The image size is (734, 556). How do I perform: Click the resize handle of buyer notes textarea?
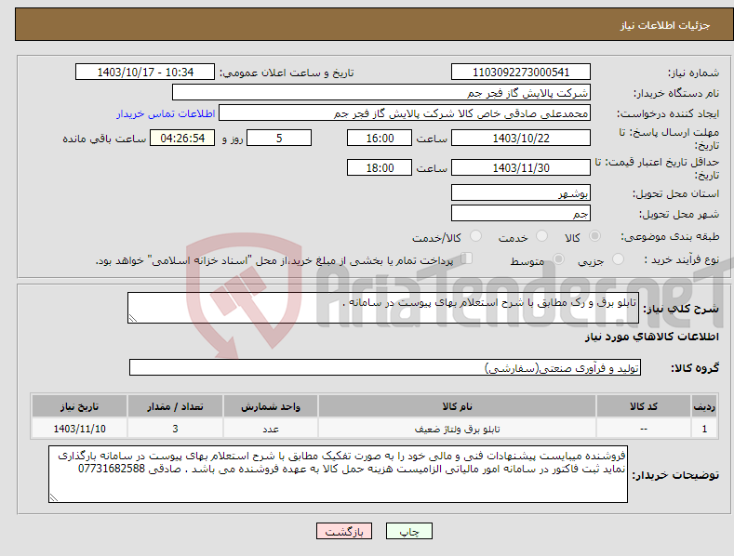[x=53, y=498]
